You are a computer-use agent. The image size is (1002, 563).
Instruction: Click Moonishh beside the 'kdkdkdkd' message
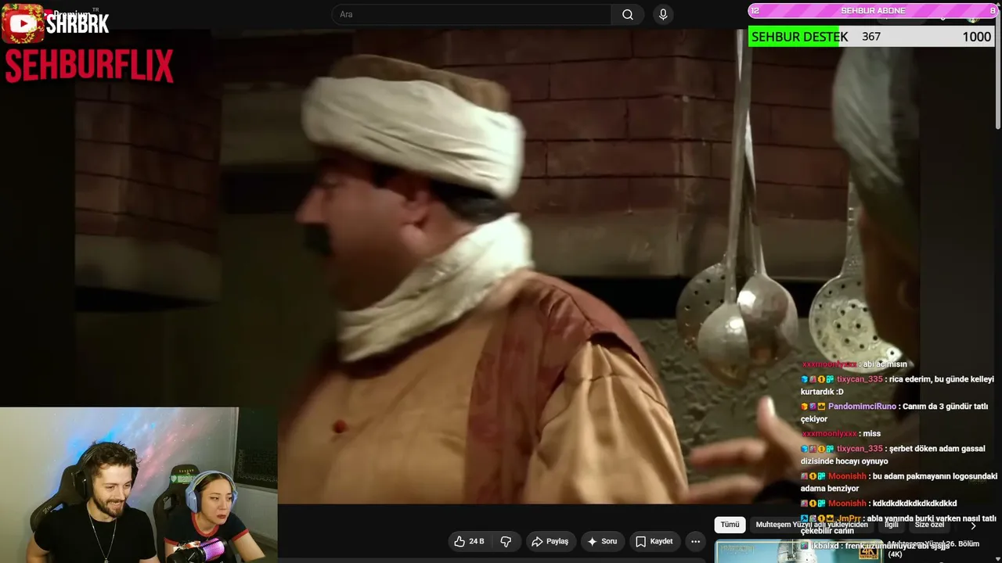click(847, 504)
